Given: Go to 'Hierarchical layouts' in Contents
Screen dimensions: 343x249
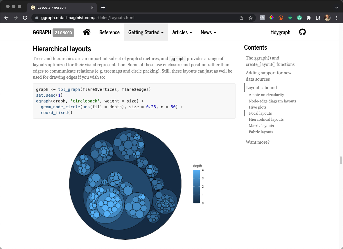Looking at the screenshot, I should tap(266, 119).
